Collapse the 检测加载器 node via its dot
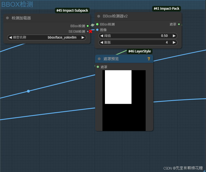 tap(7, 18)
